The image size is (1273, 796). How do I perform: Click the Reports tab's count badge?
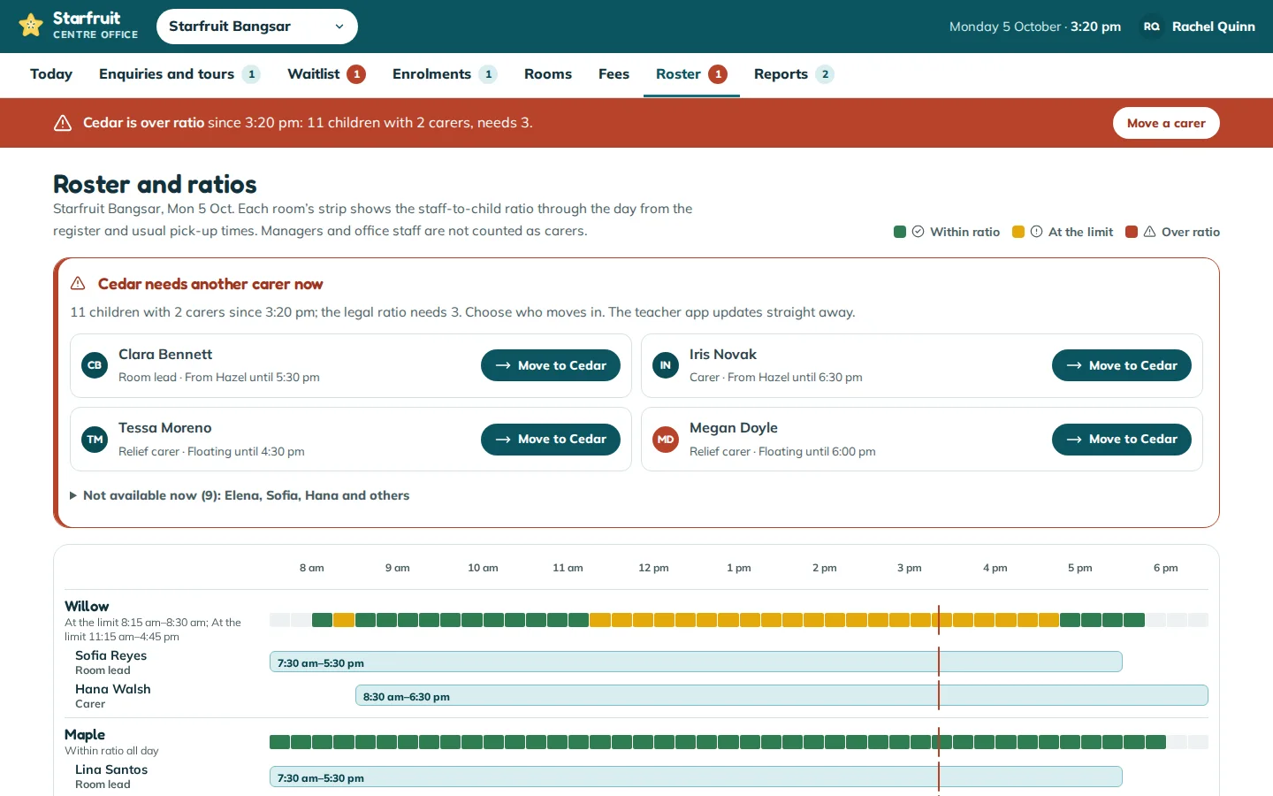tap(825, 74)
